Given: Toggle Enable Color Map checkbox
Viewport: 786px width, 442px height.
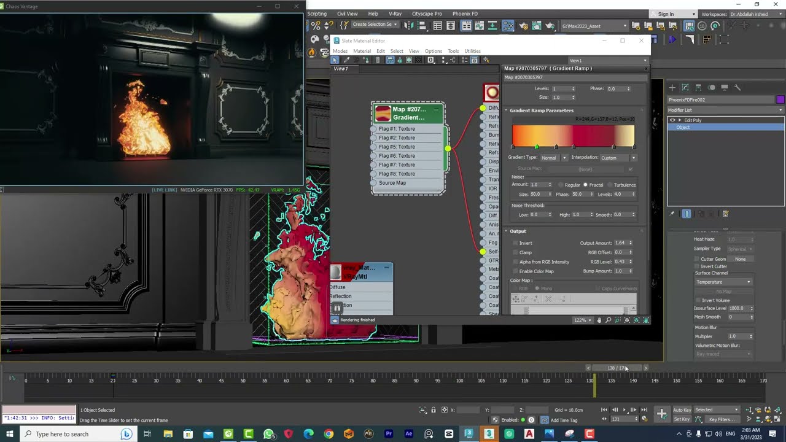Looking at the screenshot, I should point(516,271).
